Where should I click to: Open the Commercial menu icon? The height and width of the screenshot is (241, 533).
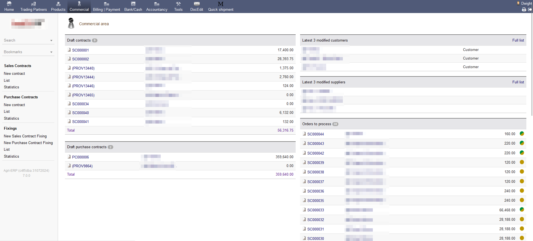click(79, 4)
